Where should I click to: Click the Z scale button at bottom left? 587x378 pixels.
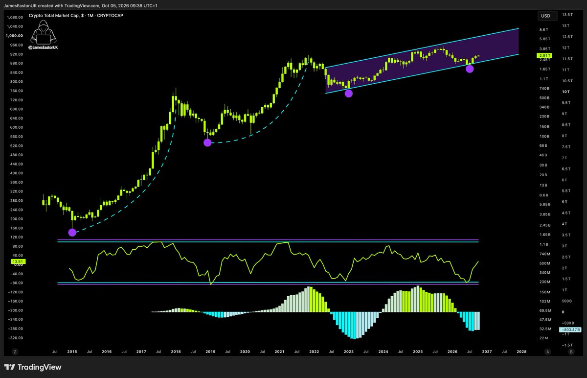click(x=15, y=352)
